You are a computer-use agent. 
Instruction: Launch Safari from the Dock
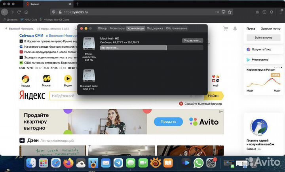pos(56,163)
